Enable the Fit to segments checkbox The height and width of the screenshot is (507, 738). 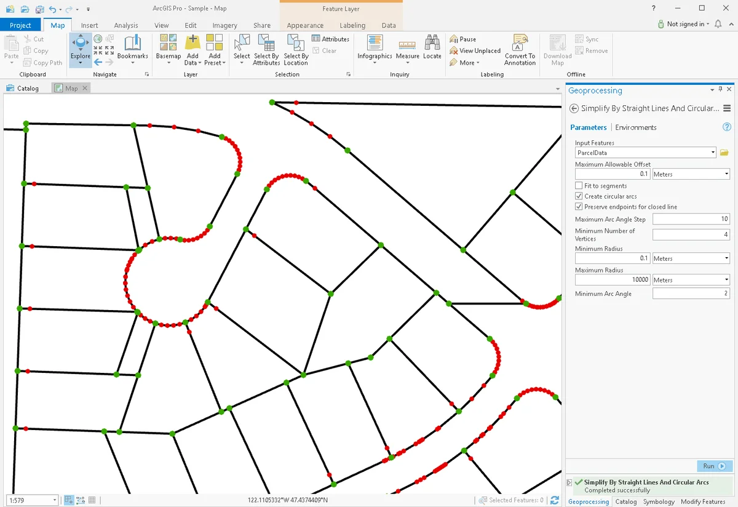(x=579, y=186)
